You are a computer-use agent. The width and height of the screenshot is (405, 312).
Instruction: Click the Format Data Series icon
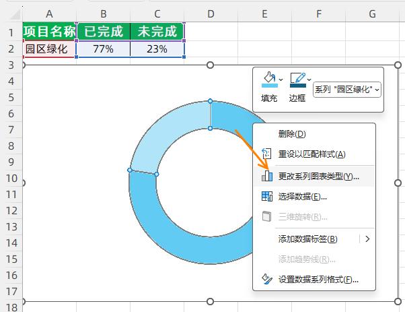(266, 279)
